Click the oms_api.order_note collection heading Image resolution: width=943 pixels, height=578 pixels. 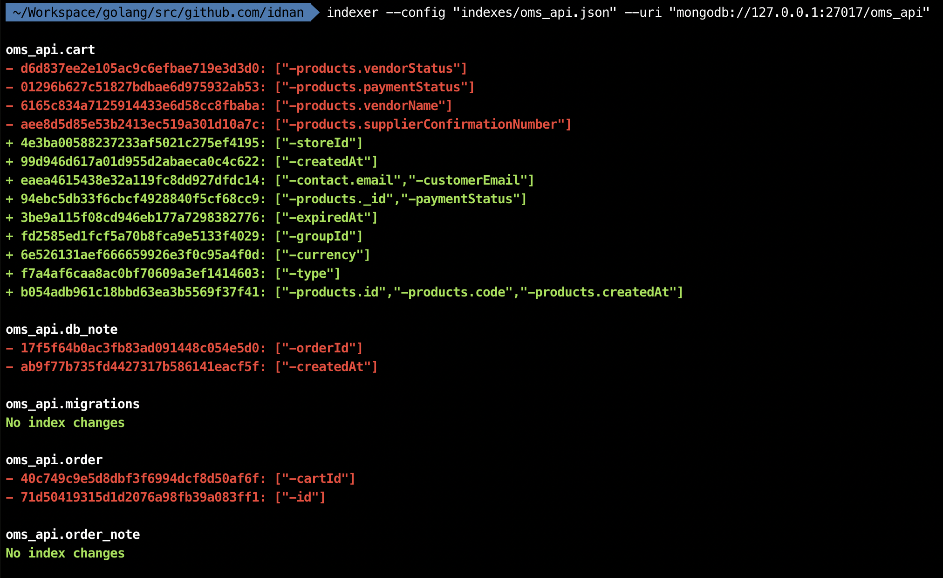(x=73, y=534)
